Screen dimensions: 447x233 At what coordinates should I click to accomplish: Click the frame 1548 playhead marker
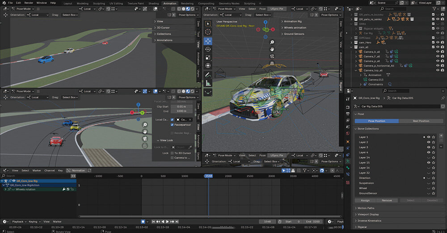208,176
